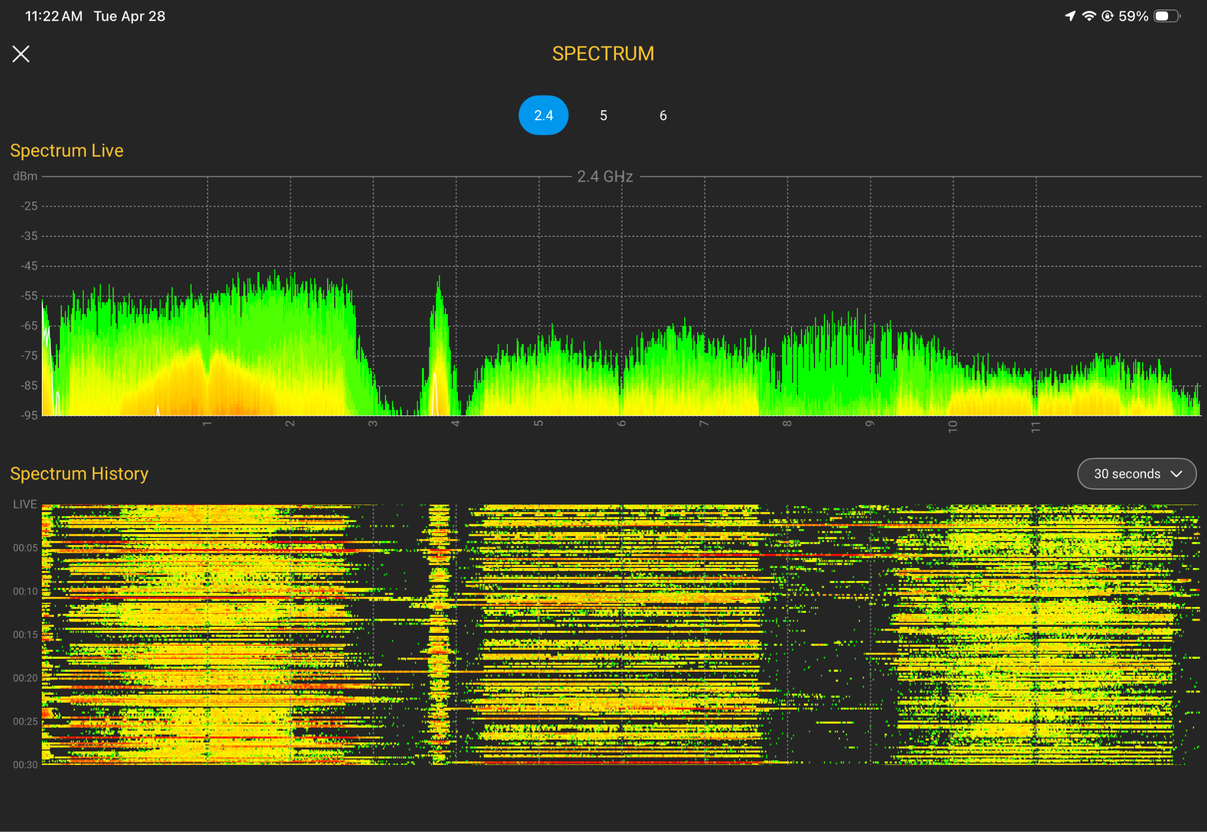Tap the 00:20 history time marker

point(25,678)
